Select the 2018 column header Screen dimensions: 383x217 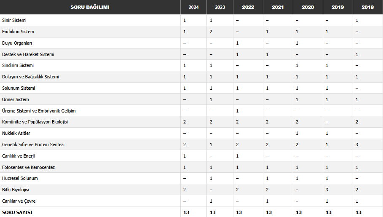367,7
